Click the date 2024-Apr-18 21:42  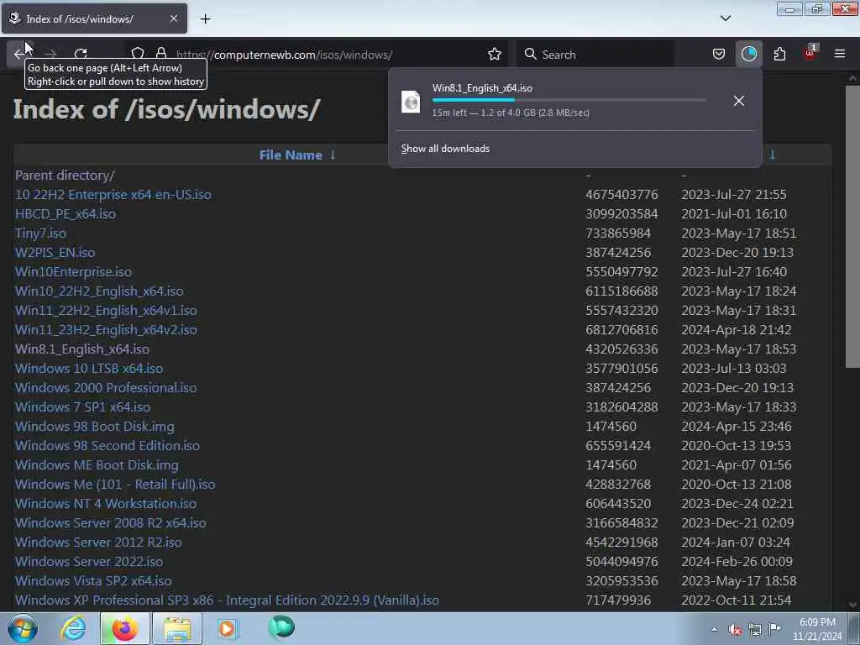pyautogui.click(x=736, y=329)
